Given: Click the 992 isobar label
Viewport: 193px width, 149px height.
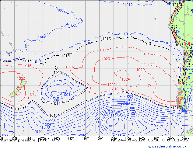Looking at the screenshot, I should pos(123,106).
